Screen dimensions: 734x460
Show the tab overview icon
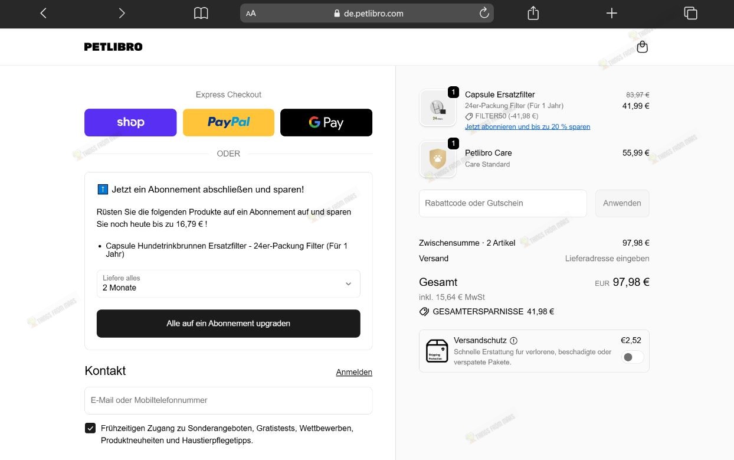(x=690, y=13)
